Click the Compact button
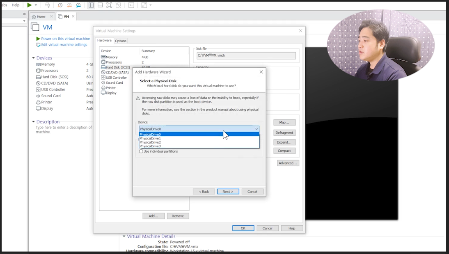The image size is (449, 254). tap(284, 151)
